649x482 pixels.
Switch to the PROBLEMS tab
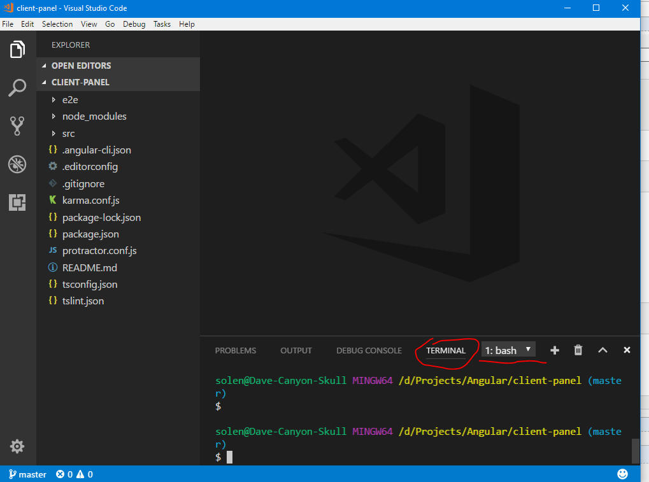[x=236, y=350]
